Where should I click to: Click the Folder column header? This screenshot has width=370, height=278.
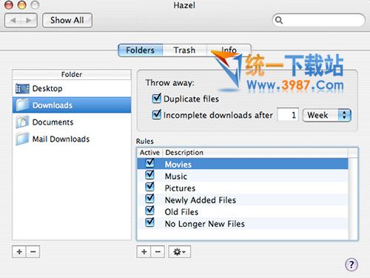click(x=72, y=74)
